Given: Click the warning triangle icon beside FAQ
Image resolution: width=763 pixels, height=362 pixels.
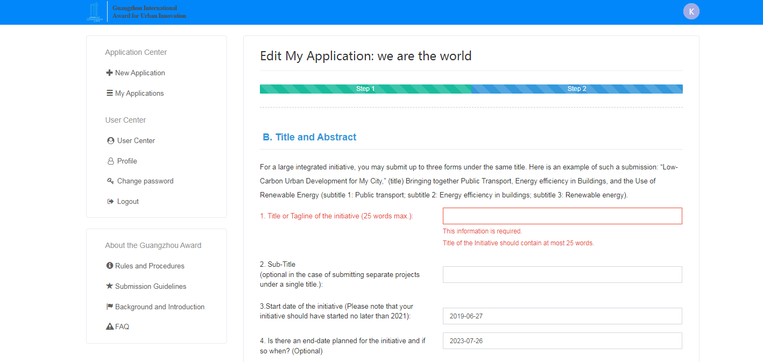Looking at the screenshot, I should click(x=110, y=326).
